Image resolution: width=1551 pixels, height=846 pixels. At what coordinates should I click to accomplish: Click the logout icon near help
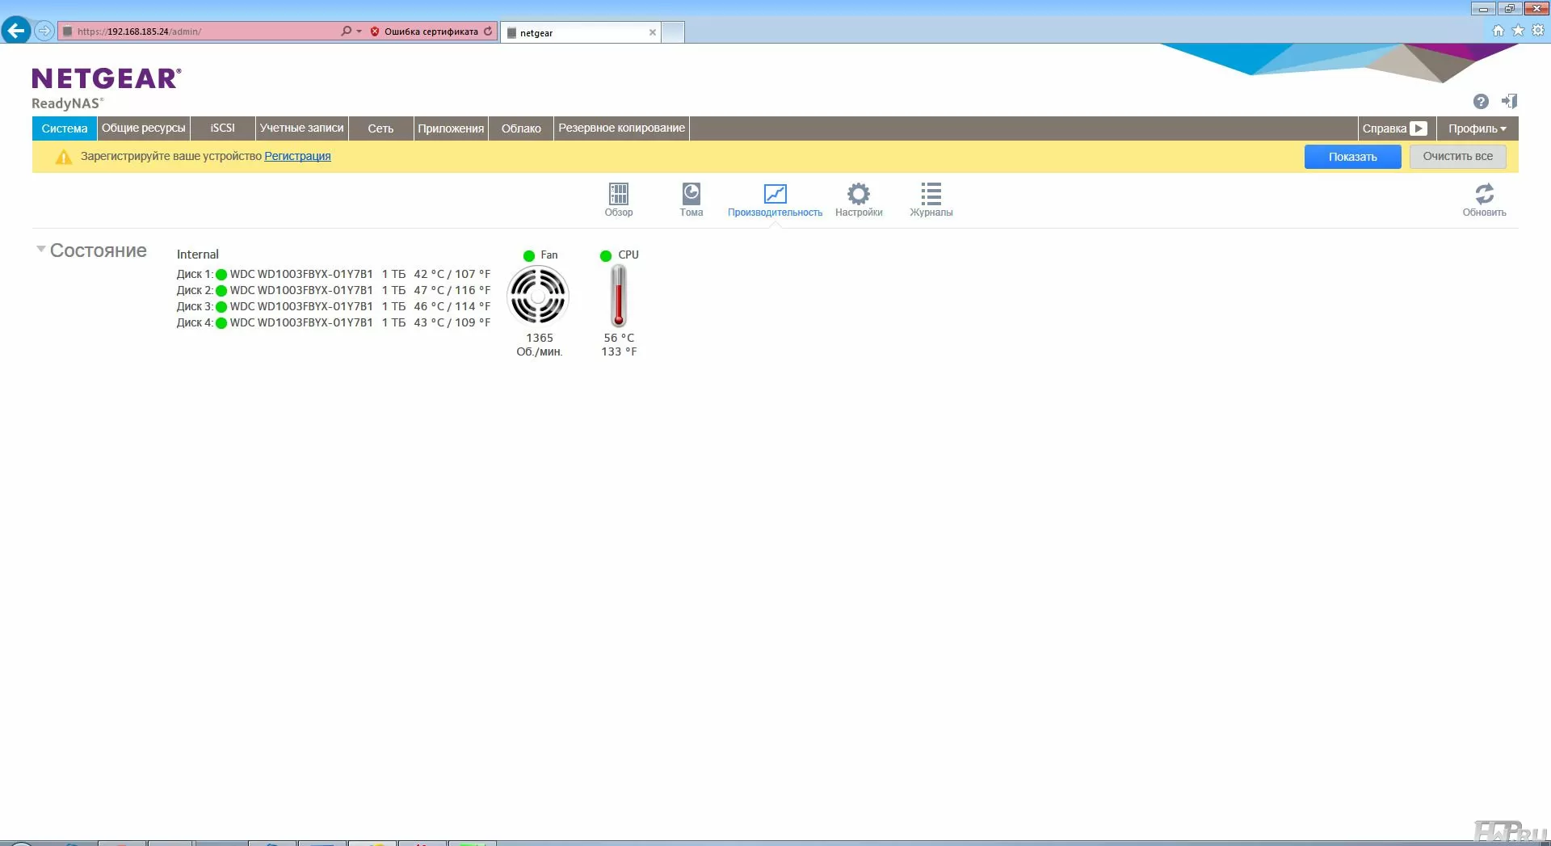coord(1509,102)
